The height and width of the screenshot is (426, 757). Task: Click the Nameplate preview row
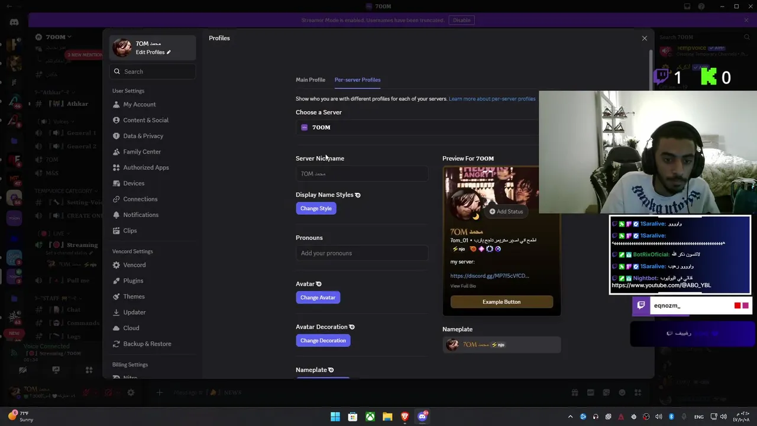[502, 345]
